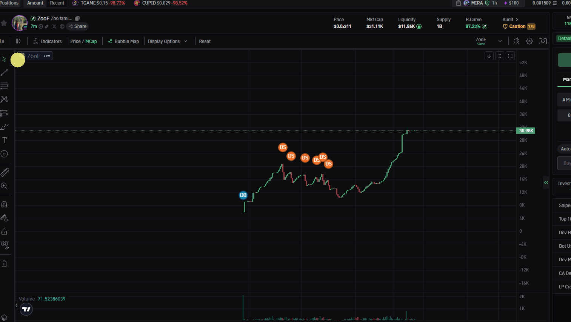Collapse the chart pane
Screen dimensions: 571x322
pos(500,56)
